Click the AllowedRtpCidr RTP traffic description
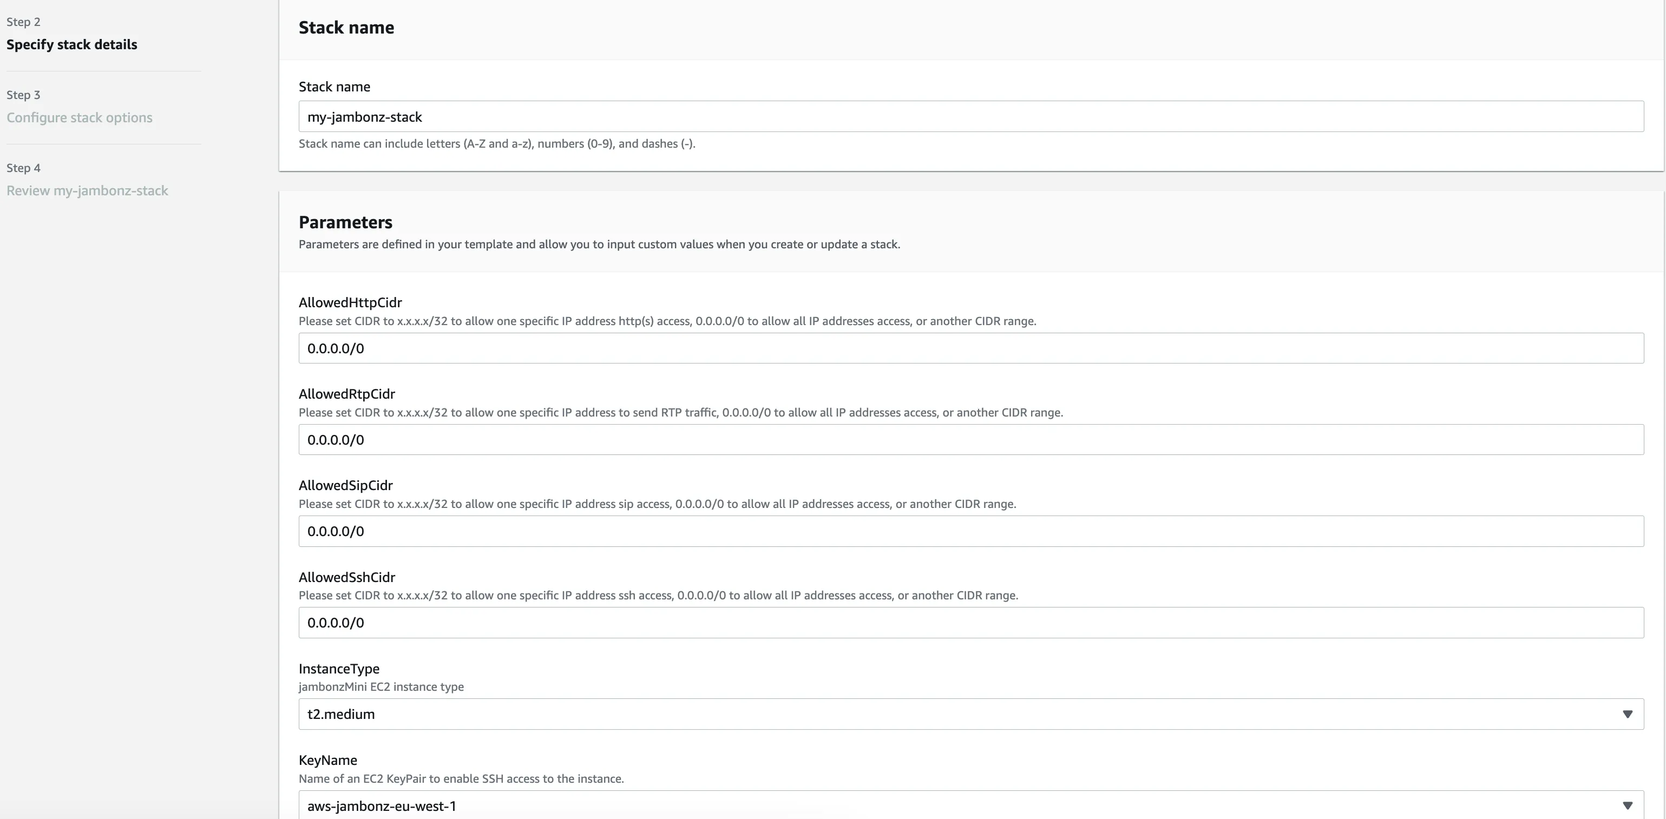The width and height of the screenshot is (1666, 819). [x=681, y=412]
